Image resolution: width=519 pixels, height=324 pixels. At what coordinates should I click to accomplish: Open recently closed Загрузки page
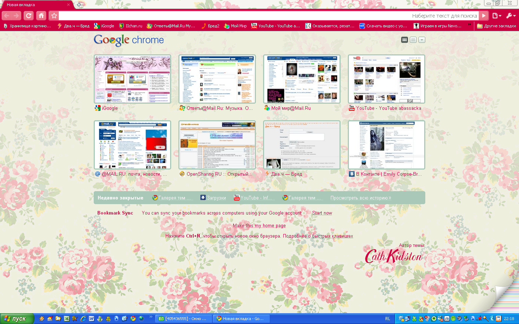pos(213,198)
